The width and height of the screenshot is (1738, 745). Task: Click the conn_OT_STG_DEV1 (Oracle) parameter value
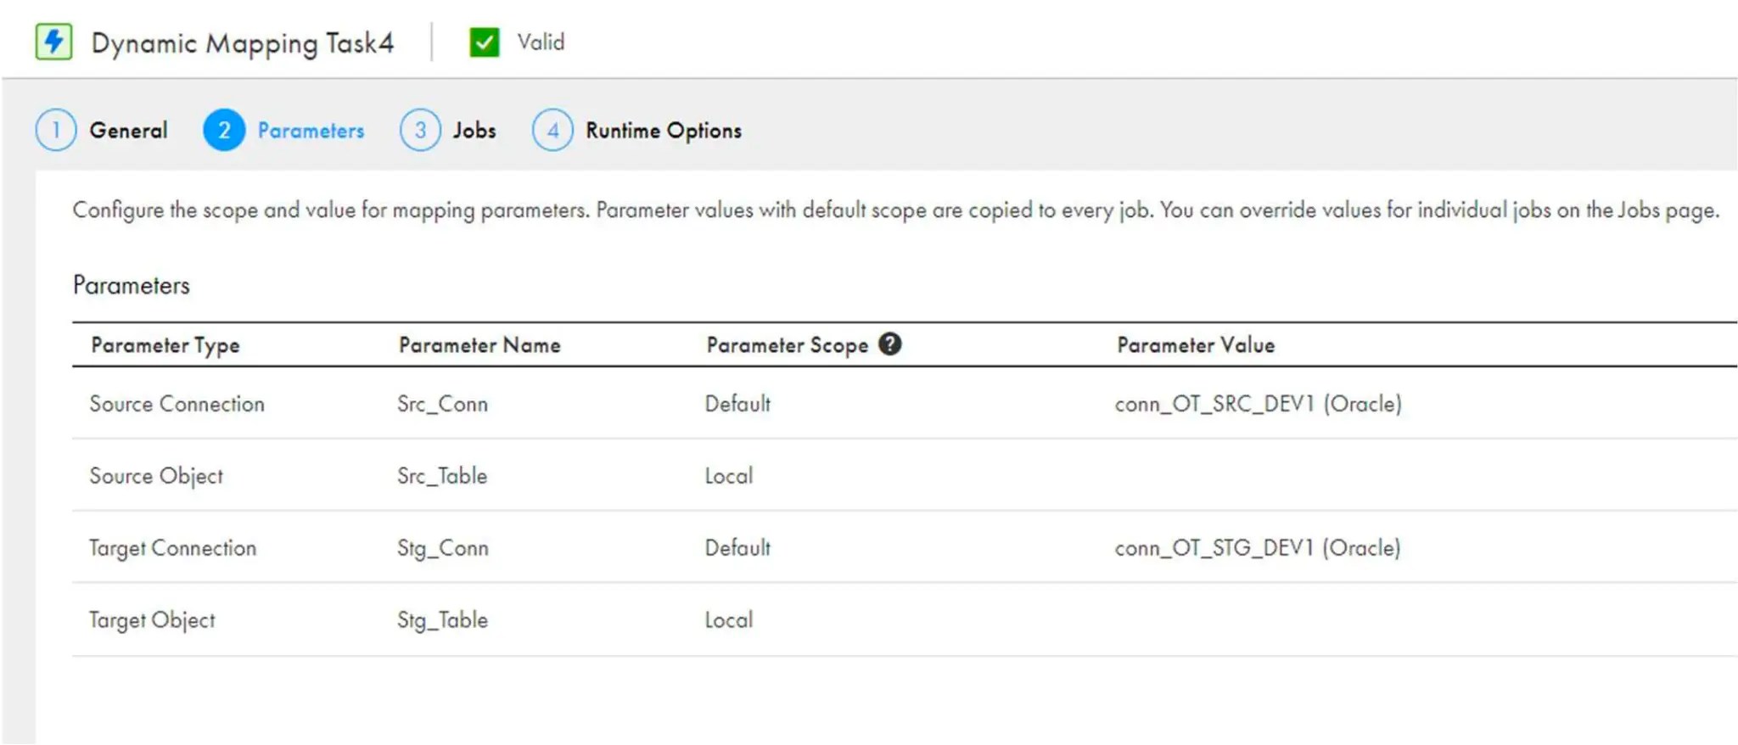tap(1257, 547)
